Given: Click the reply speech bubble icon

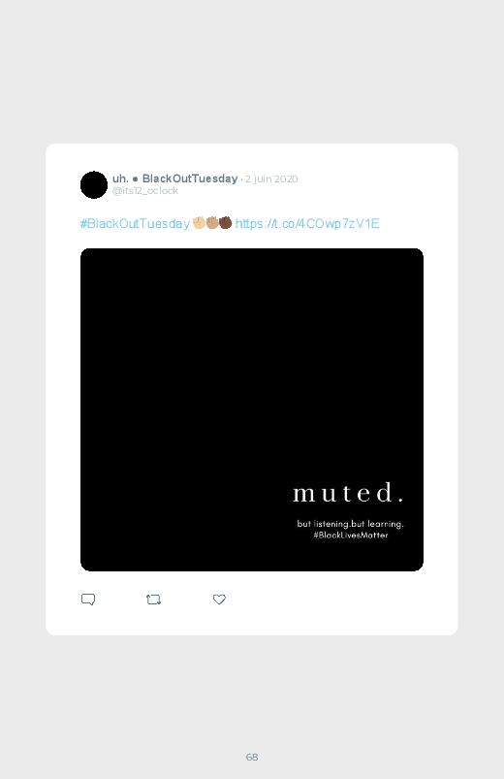Looking at the screenshot, I should (x=88, y=600).
